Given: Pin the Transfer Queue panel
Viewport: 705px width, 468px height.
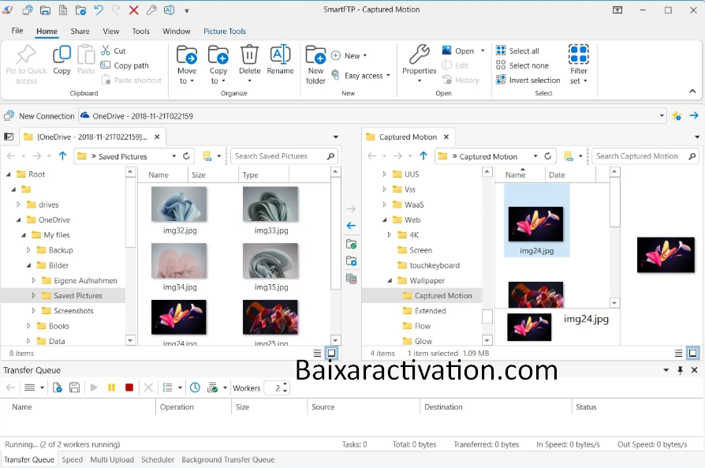Looking at the screenshot, I should tap(681, 370).
